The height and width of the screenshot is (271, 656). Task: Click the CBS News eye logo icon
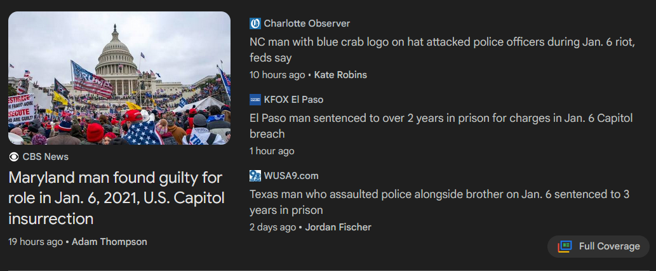pyautogui.click(x=14, y=157)
